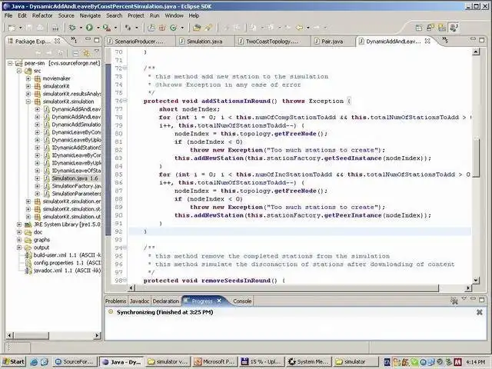This screenshot has height=369, width=492.
Task: Click the green Run button in the toolbar
Action: pyautogui.click(x=89, y=28)
